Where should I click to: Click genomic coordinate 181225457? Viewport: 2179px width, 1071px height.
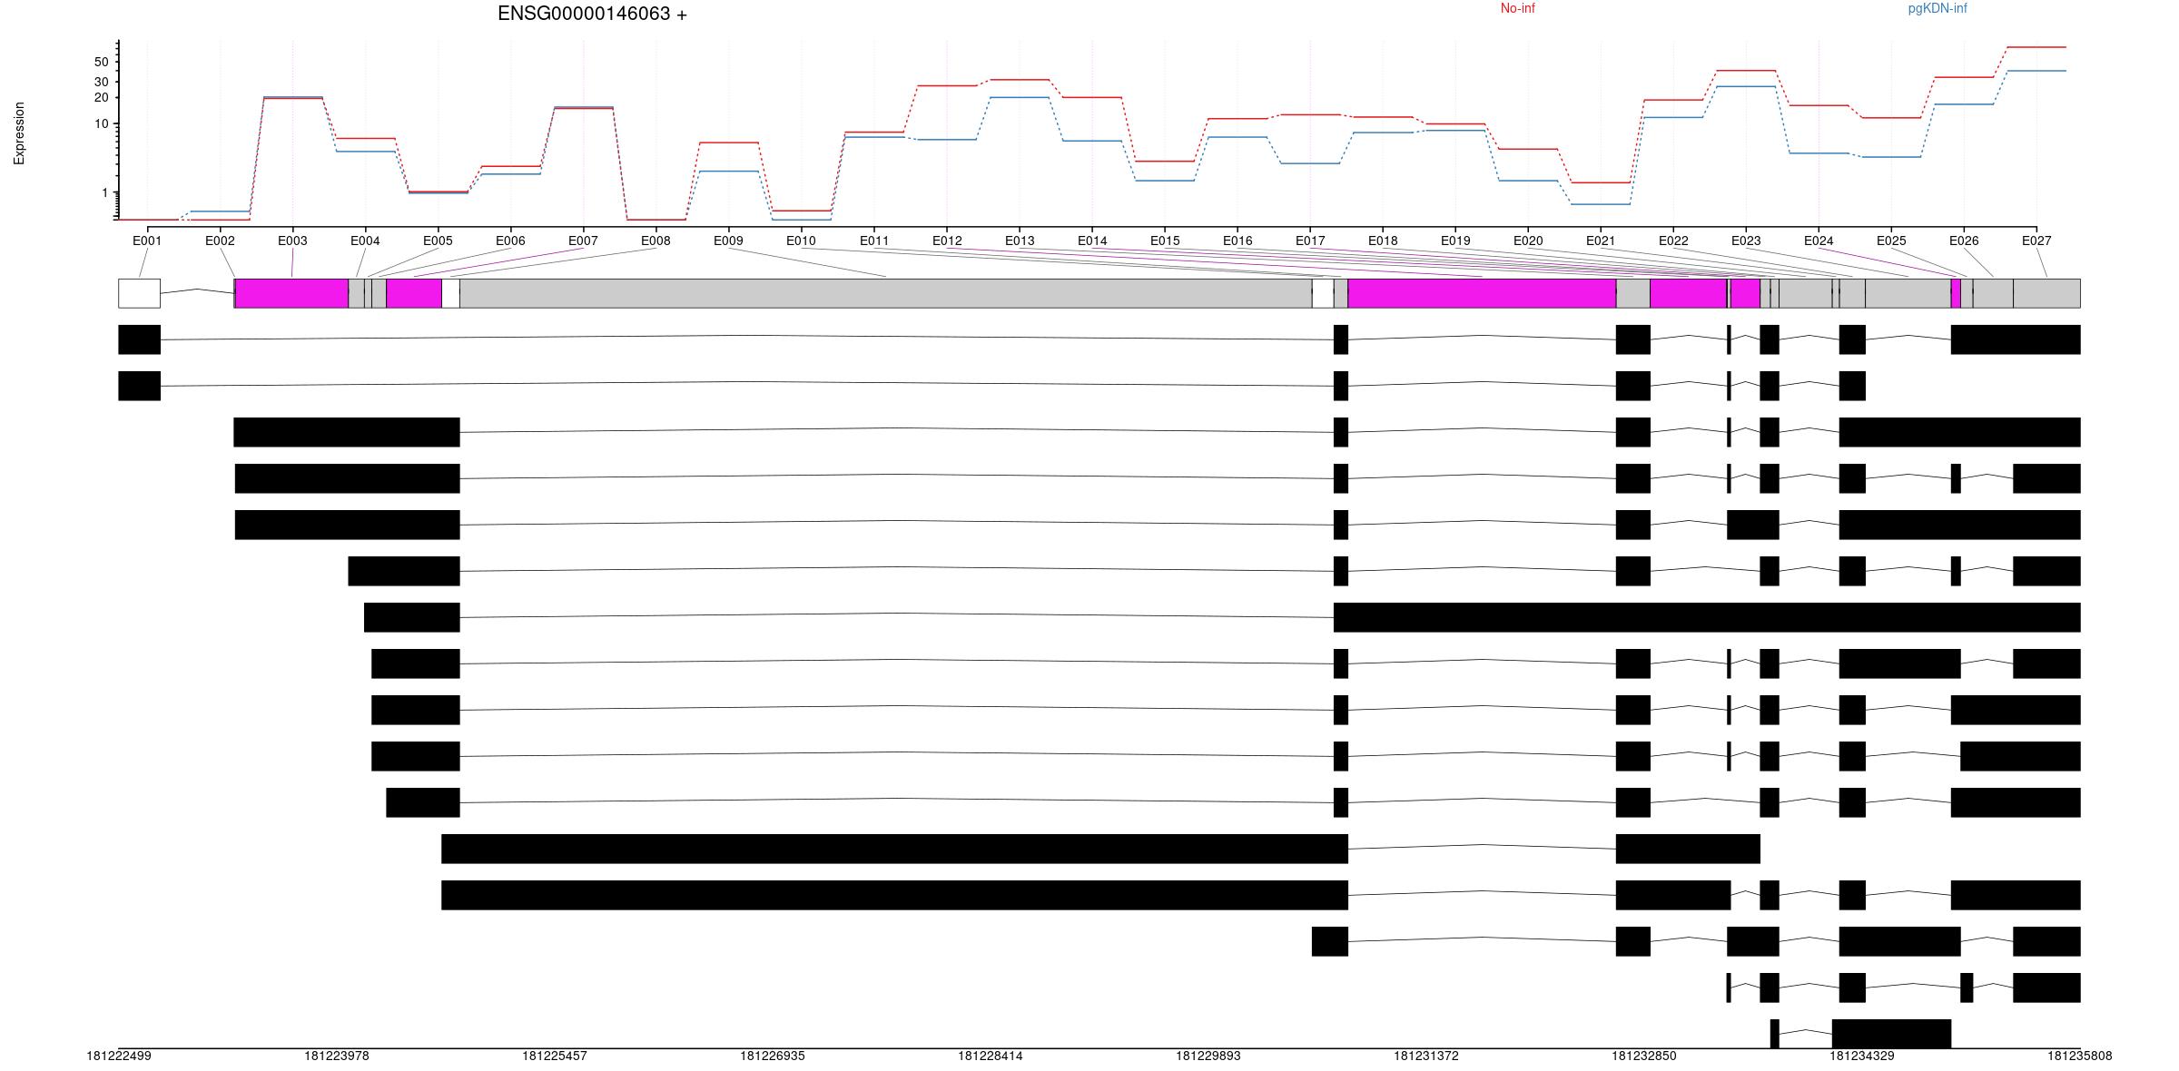pyautogui.click(x=555, y=1056)
